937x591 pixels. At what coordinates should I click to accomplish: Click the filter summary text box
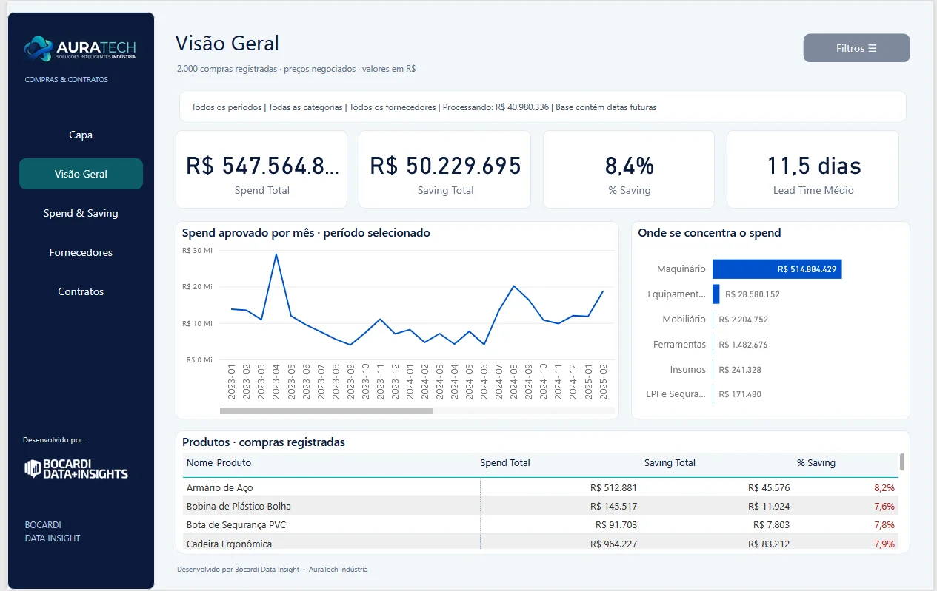tap(543, 107)
